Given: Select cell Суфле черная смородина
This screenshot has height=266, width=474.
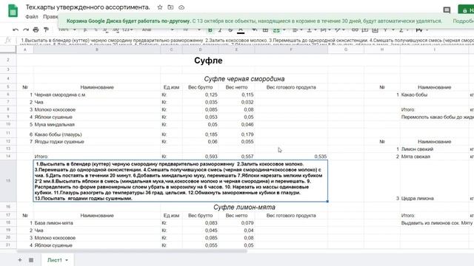Looking at the screenshot, I should [x=244, y=79].
